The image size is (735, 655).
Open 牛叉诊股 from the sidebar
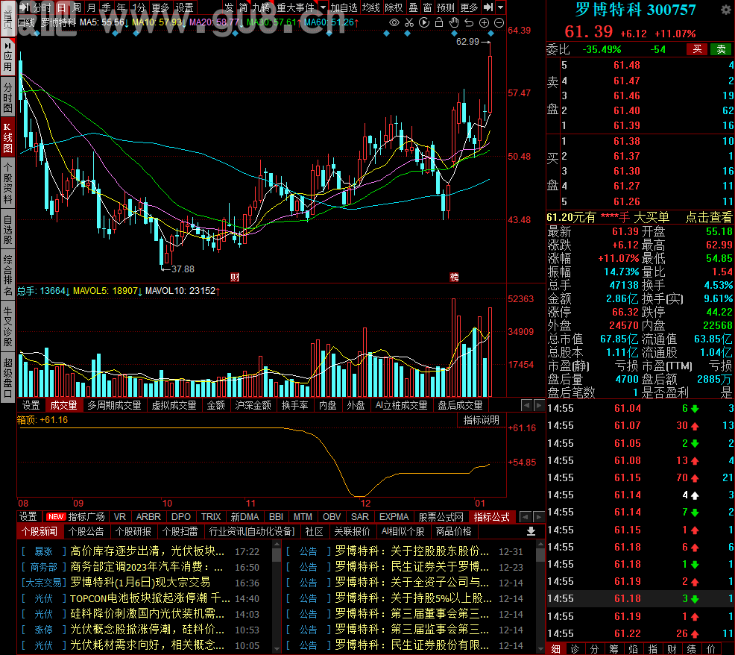8,327
